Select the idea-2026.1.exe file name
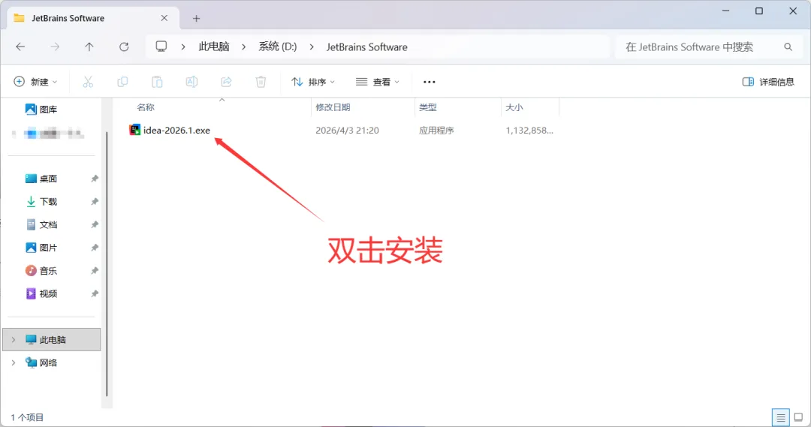The height and width of the screenshot is (427, 811). click(177, 131)
